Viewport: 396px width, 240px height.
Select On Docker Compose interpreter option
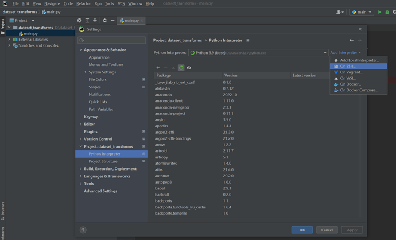pos(358,90)
